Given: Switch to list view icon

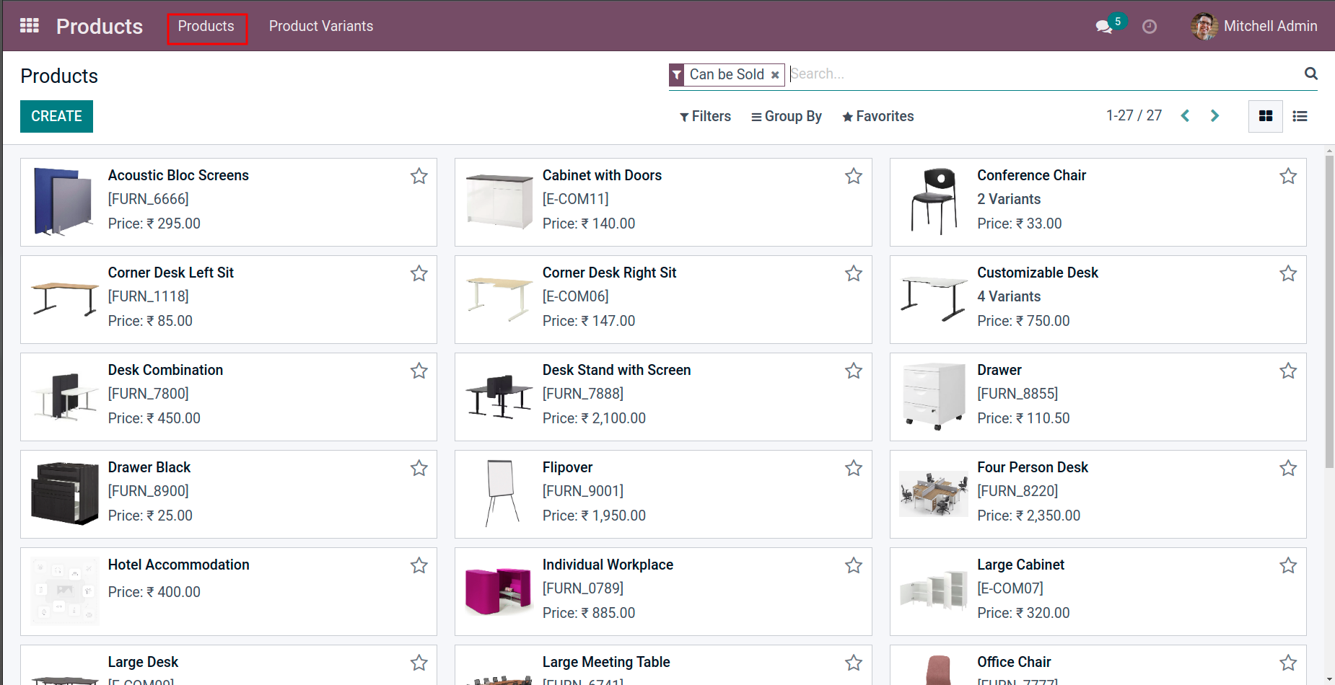Looking at the screenshot, I should pos(1300,116).
